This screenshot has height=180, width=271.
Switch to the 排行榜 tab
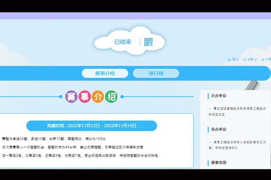[156, 74]
